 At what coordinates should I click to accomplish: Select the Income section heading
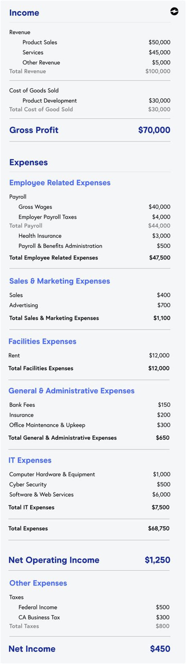24,13
